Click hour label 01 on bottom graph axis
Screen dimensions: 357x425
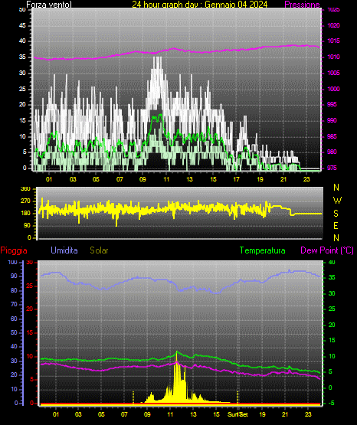(56, 414)
